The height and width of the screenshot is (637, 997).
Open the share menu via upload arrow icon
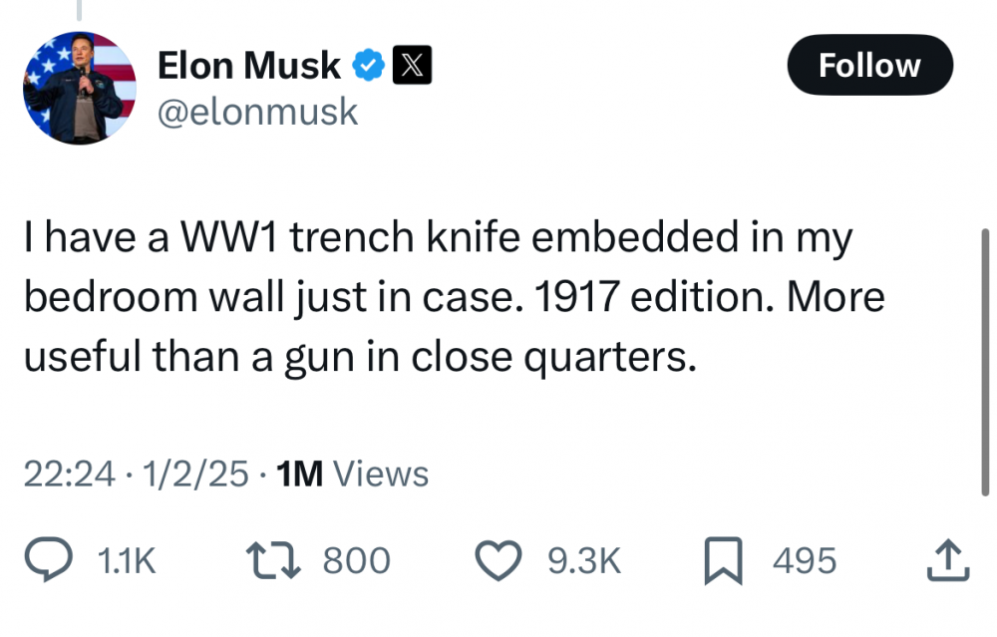click(x=947, y=560)
